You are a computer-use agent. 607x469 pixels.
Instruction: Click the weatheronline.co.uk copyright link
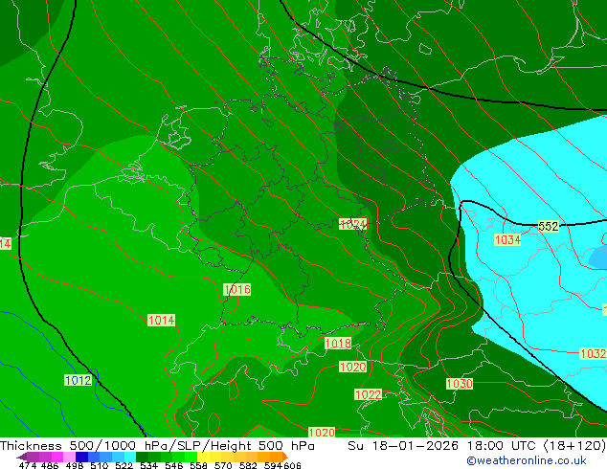point(527,460)
